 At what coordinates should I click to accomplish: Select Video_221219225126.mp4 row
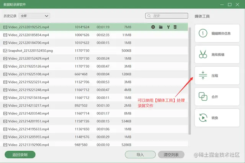94,66
